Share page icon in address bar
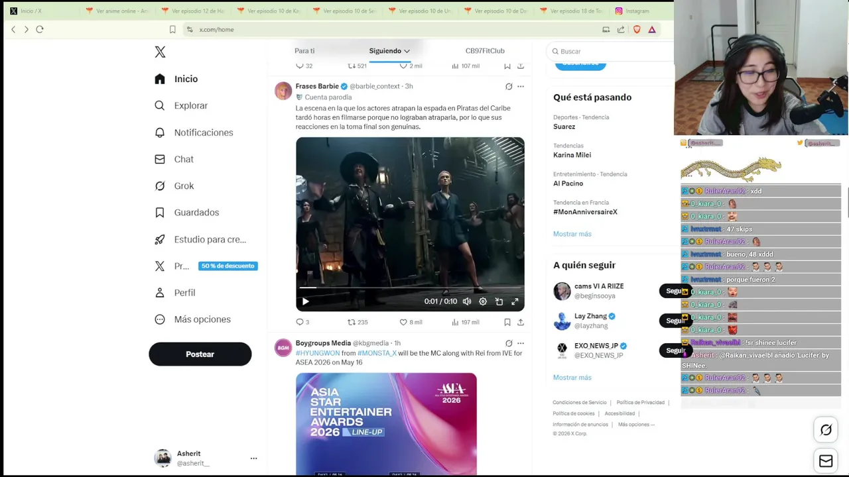The height and width of the screenshot is (477, 849). point(621,29)
